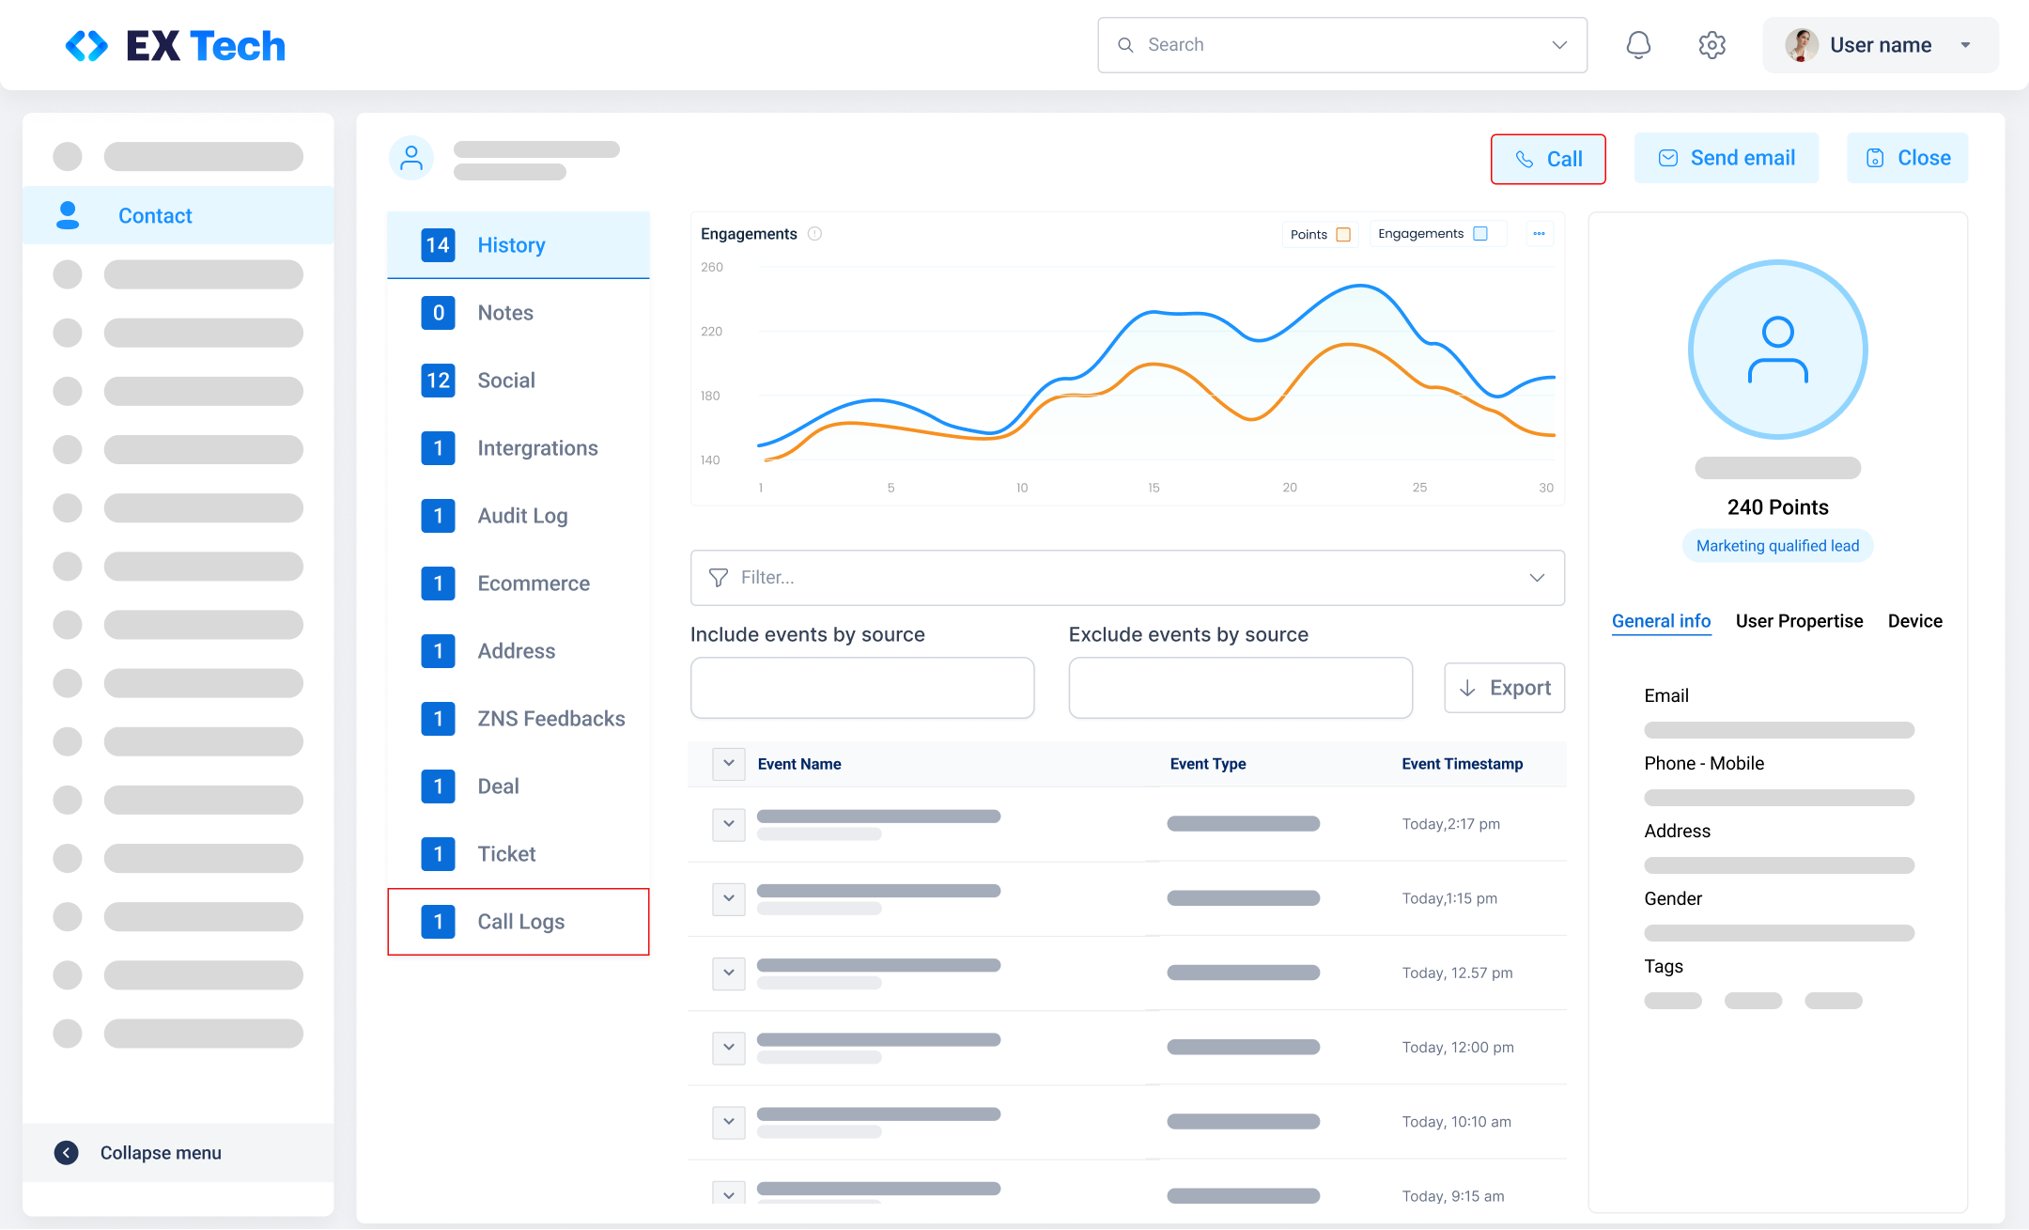This screenshot has width=2029, height=1230.
Task: Click the Marketing qualified lead tag
Action: point(1777,546)
